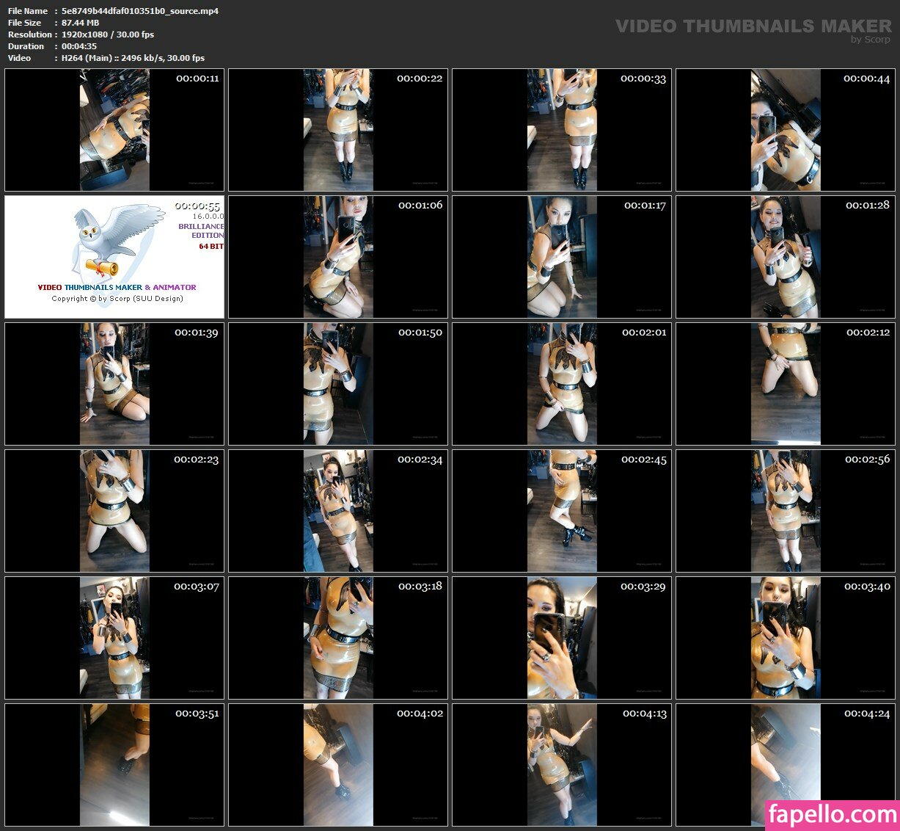This screenshot has height=831, width=900.
Task: Select the 00:01:06 thumbnail
Action: 338,257
